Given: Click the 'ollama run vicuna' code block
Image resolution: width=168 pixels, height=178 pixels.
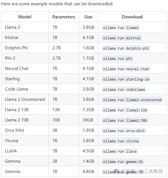Looking at the screenshot, I should [x=121, y=141].
